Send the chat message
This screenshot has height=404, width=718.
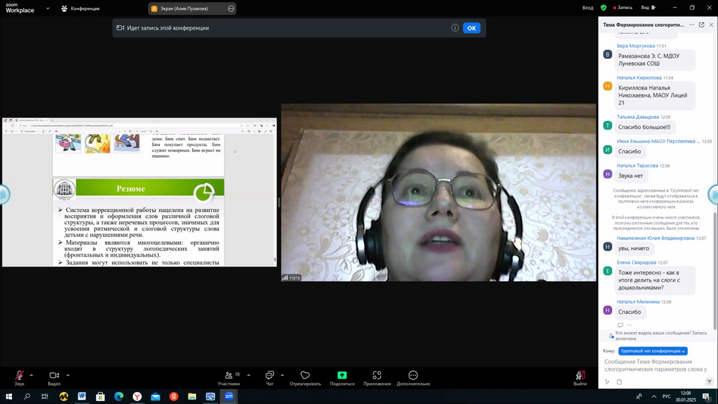709,382
